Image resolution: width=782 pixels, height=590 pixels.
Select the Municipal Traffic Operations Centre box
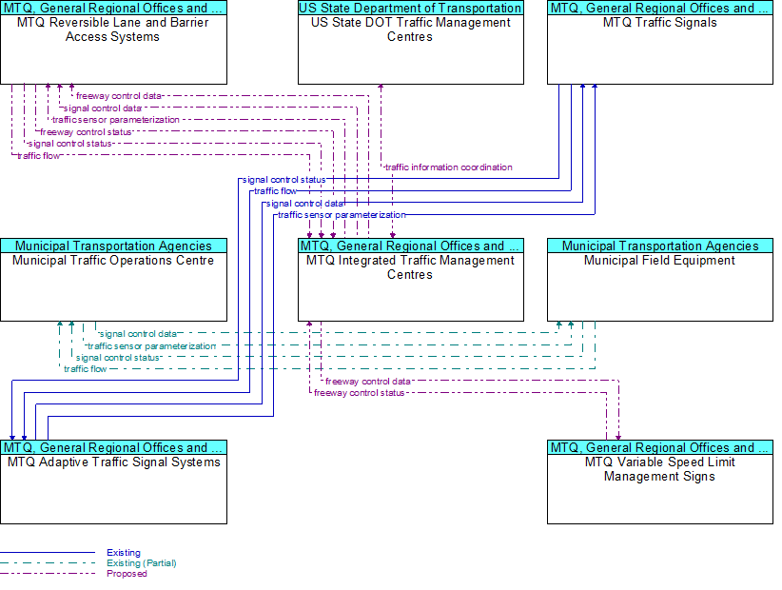click(x=114, y=280)
